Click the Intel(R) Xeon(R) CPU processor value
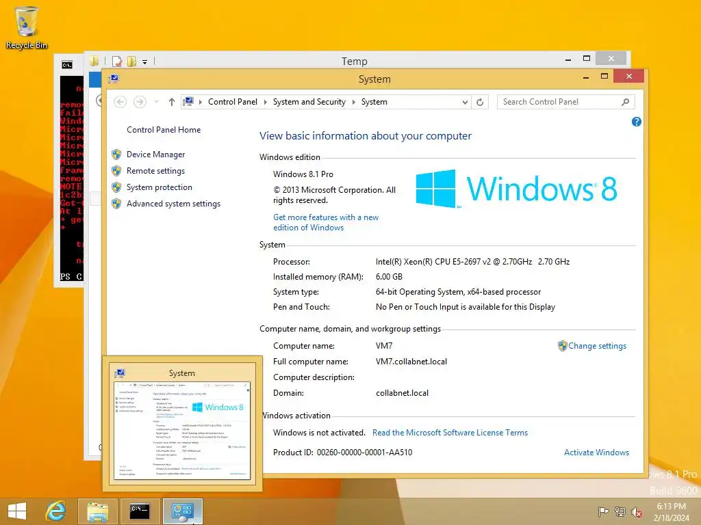The height and width of the screenshot is (525, 701). (x=472, y=262)
